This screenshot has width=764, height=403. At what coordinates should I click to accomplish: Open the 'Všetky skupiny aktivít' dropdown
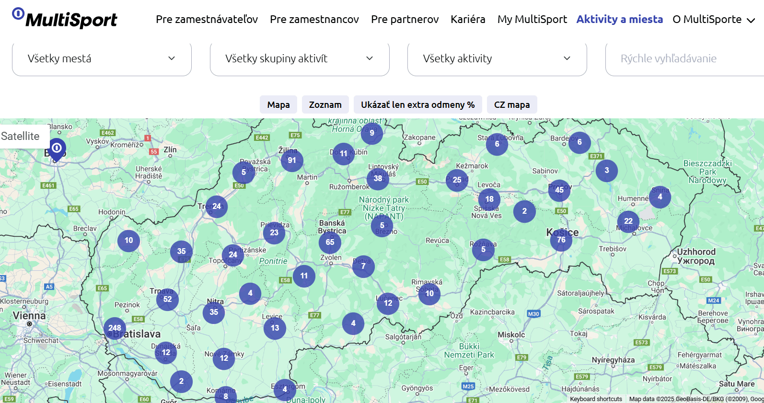[x=299, y=58]
